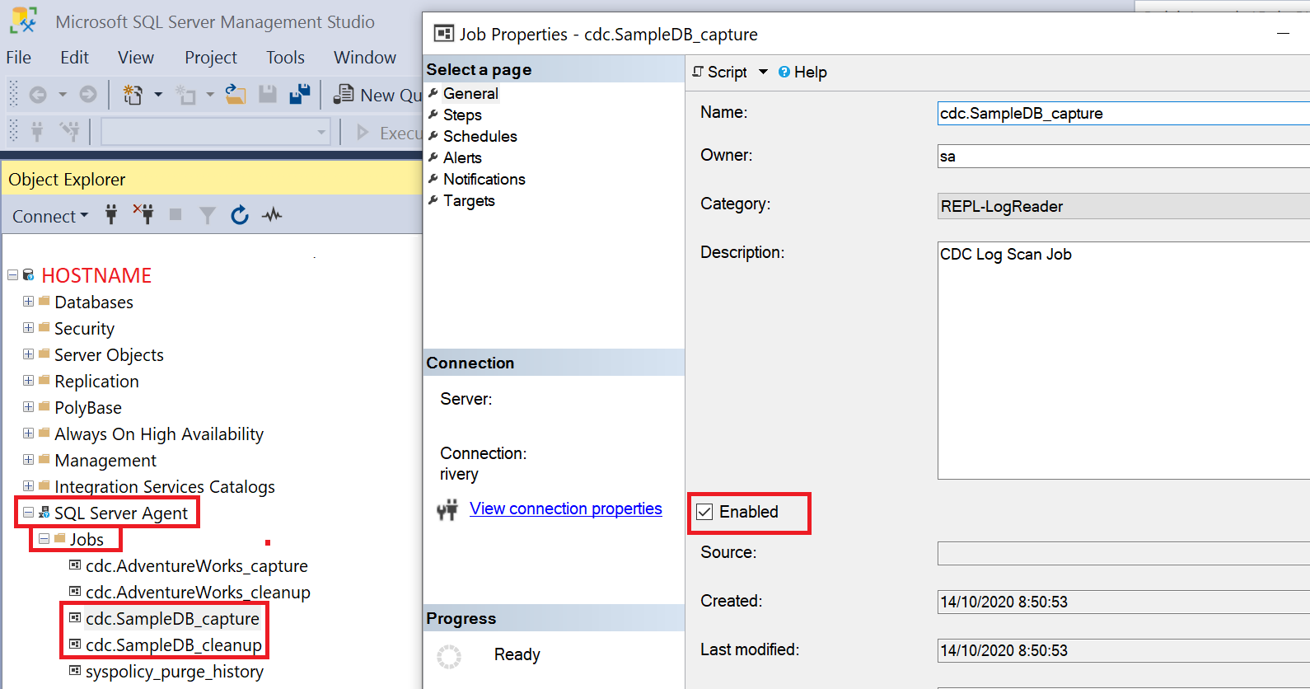Collapse the SQL Server Agent node
This screenshot has width=1310, height=689.
pos(28,513)
